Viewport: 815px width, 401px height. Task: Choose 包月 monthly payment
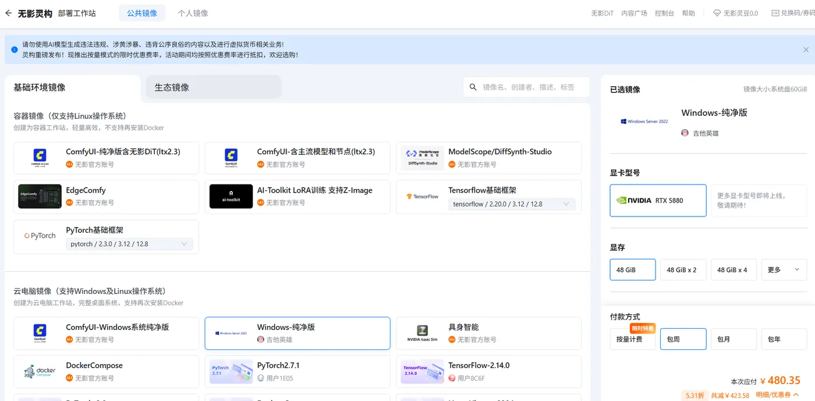(x=733, y=339)
